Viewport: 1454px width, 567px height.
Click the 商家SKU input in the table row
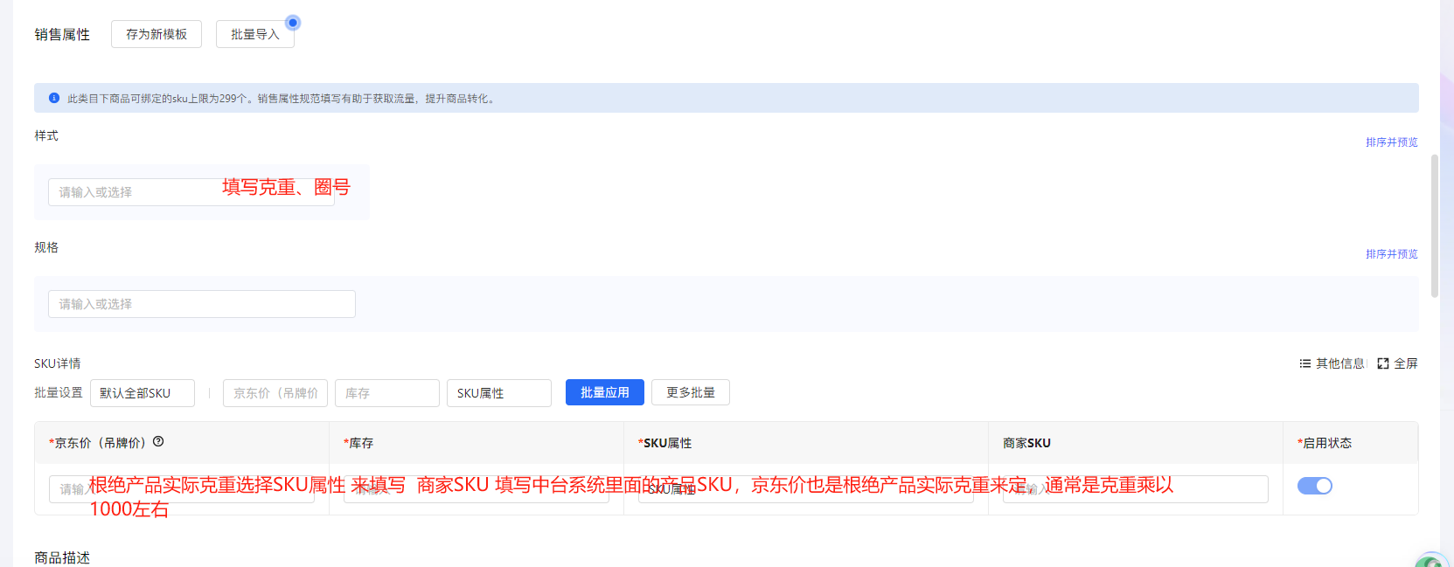coord(1135,489)
